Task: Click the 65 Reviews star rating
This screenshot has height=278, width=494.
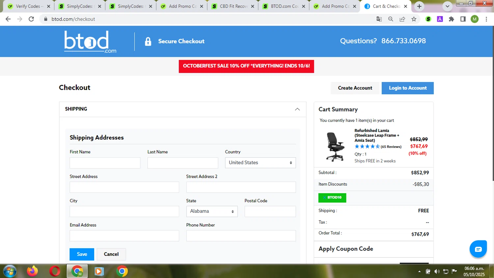Action: point(378,147)
